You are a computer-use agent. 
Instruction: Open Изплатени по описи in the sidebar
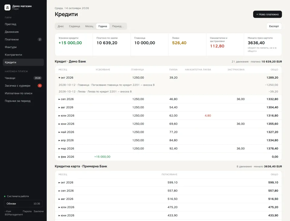[x=23, y=93]
